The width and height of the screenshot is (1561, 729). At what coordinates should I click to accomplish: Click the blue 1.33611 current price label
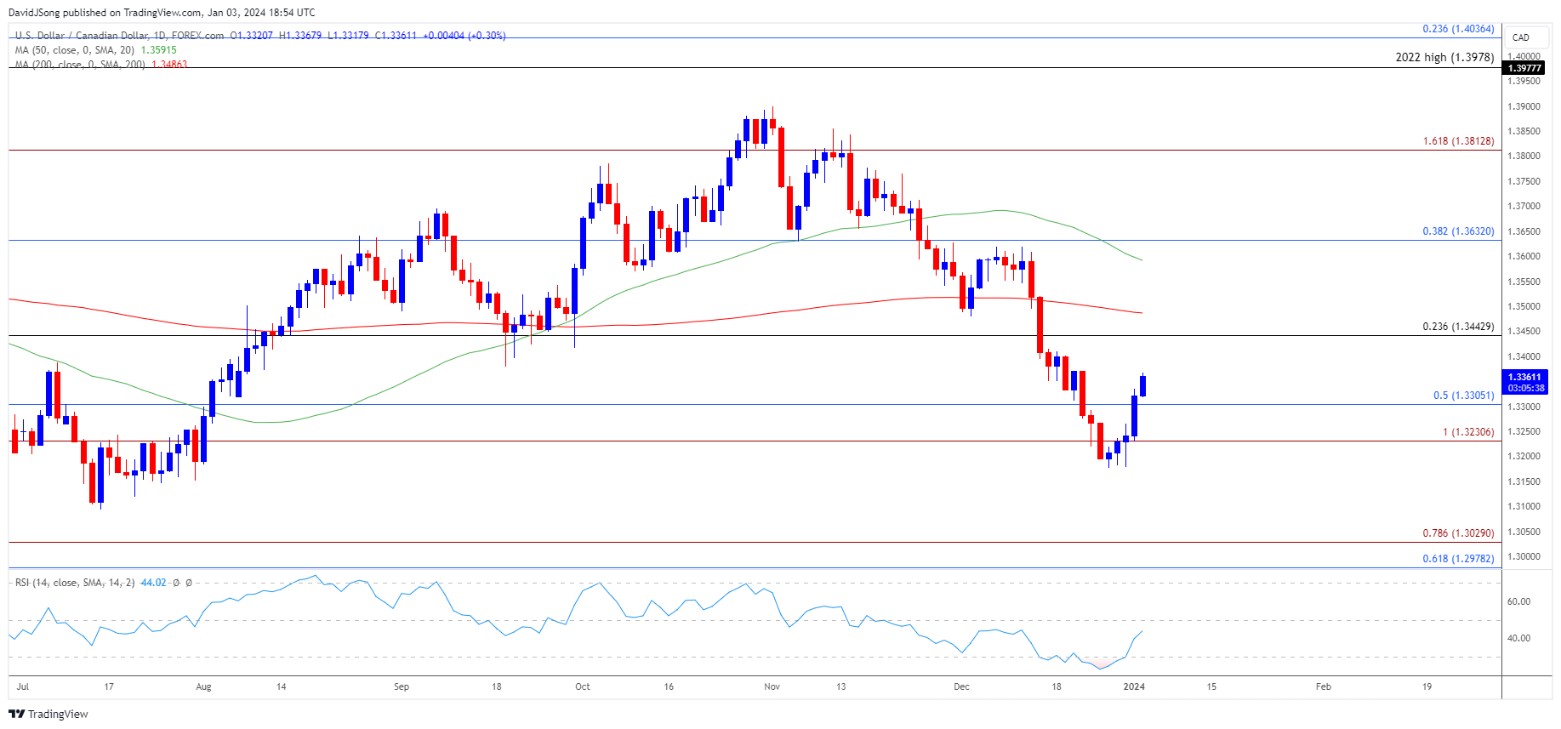click(1524, 377)
